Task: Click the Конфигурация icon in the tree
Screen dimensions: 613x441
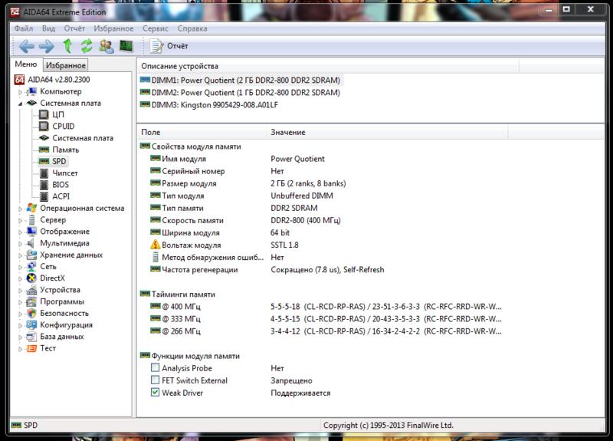Action: pos(31,324)
